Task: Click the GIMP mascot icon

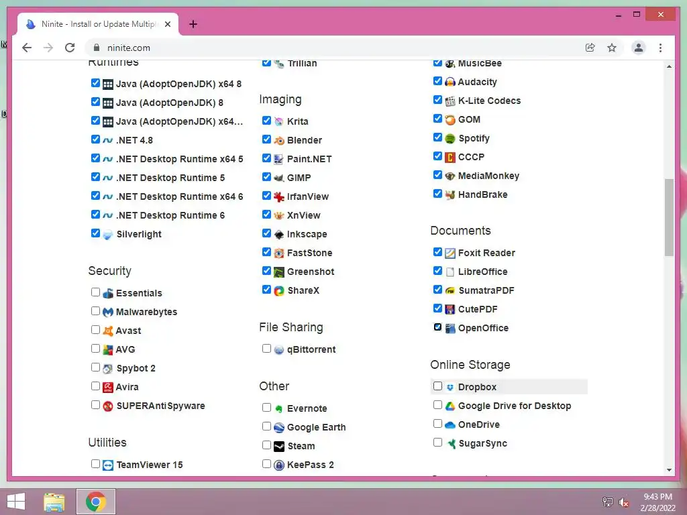Action: pyautogui.click(x=278, y=178)
